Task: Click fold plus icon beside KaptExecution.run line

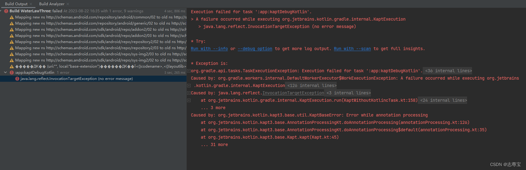Action: (189, 101)
